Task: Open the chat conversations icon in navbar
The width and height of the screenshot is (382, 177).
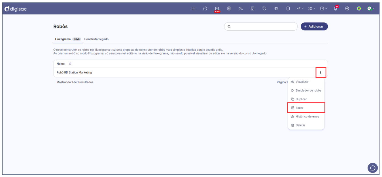Action: click(x=205, y=9)
